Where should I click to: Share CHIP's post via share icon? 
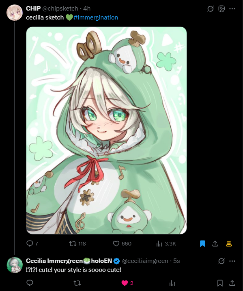(x=215, y=243)
